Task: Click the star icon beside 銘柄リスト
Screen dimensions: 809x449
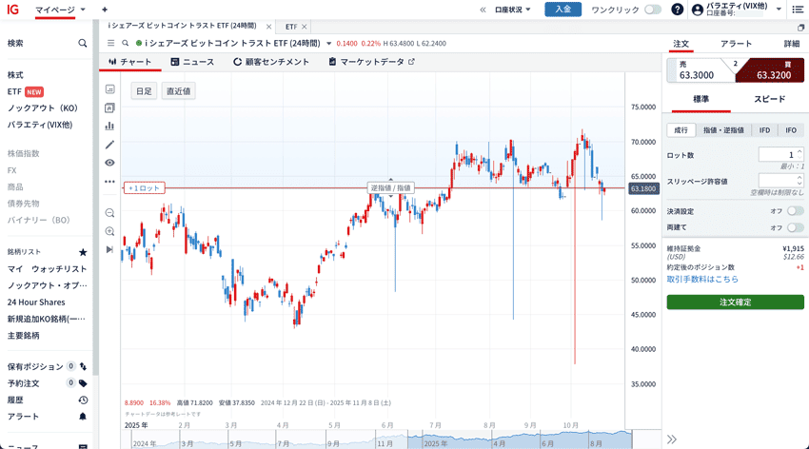Action: point(83,252)
